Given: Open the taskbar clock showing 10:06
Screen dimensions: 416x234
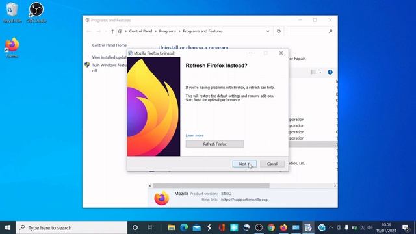Looking at the screenshot, I should point(386,227).
